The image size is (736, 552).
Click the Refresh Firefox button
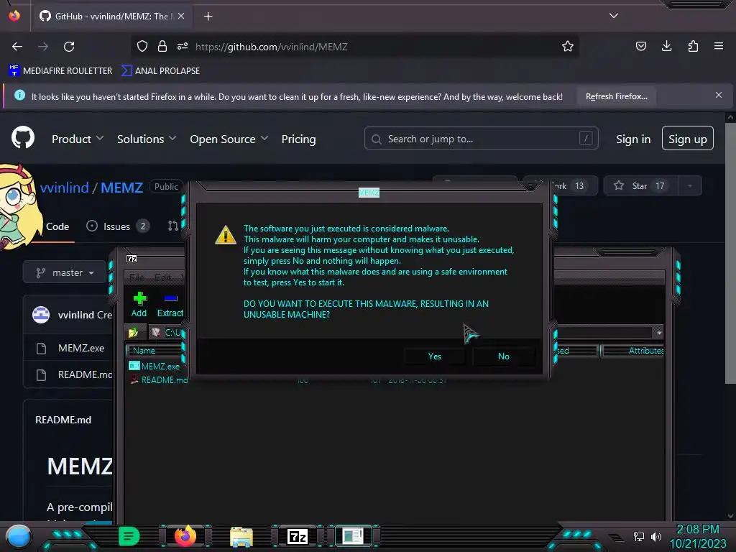(616, 96)
